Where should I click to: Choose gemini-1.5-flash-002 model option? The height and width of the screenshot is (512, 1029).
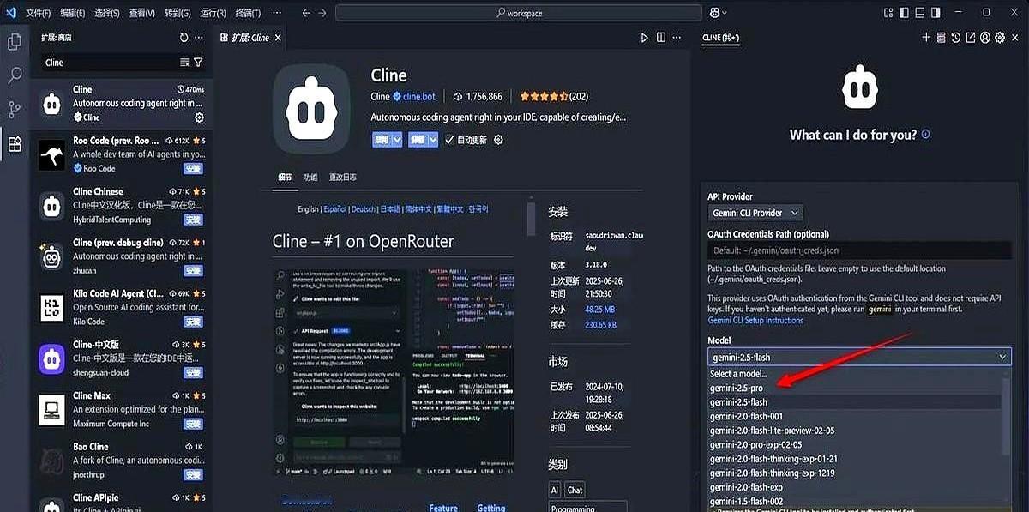click(746, 501)
